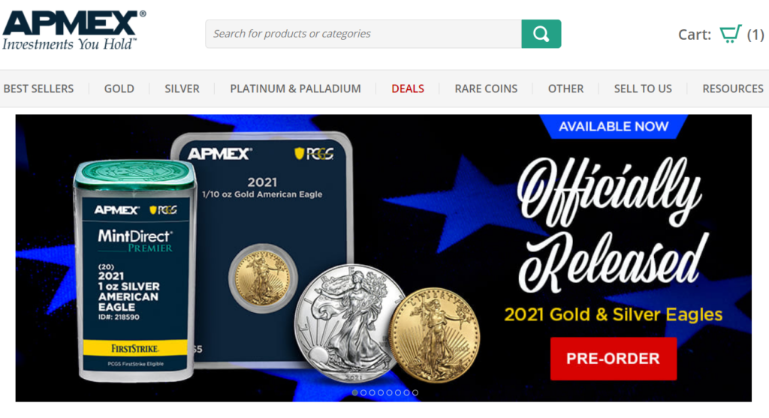Open the Gold menu
This screenshot has height=418, width=769.
click(x=119, y=89)
